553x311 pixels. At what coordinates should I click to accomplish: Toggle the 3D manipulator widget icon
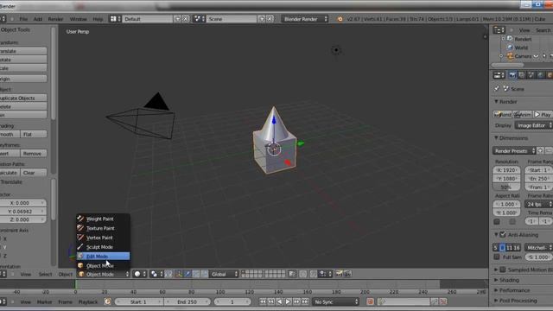(x=179, y=274)
